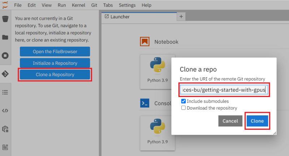Open the Git menu
Viewport: 289px width, 156px height.
tap(94, 5)
